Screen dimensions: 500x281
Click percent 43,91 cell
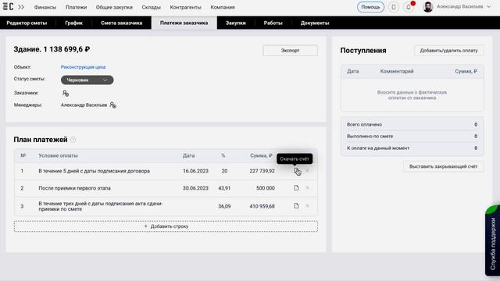tap(224, 188)
